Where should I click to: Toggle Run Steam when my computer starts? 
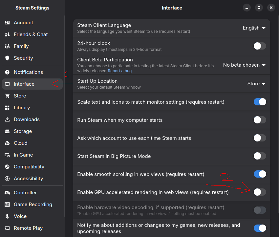(260, 120)
